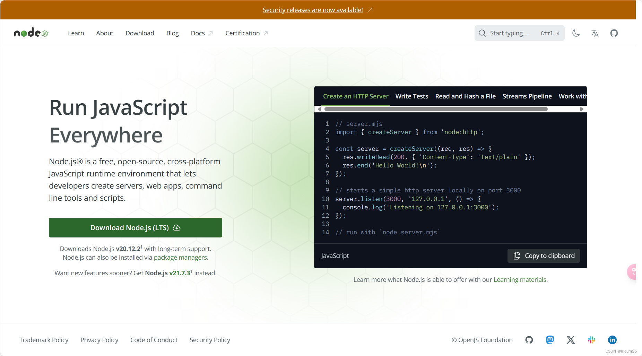The width and height of the screenshot is (642, 356).
Task: Open the Docs external link
Action: click(202, 33)
